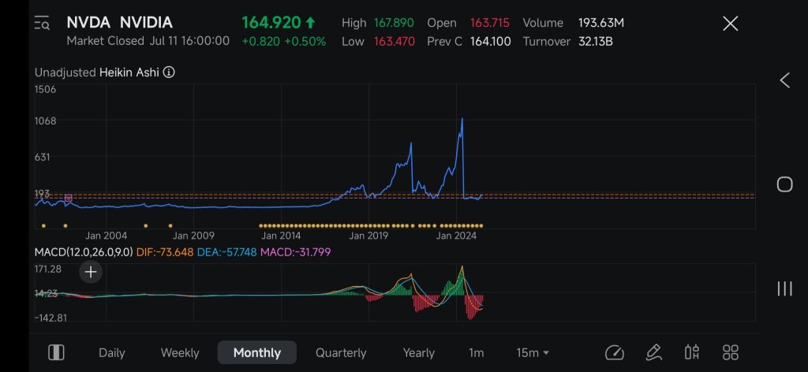Image resolution: width=808 pixels, height=372 pixels.
Task: Click the current price 164.920
Action: 271,23
